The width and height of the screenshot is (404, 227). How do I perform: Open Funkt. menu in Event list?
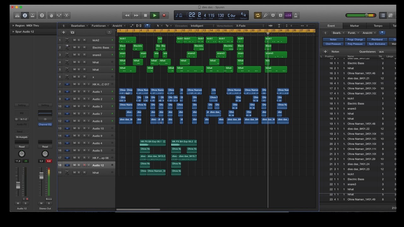[x=353, y=33]
